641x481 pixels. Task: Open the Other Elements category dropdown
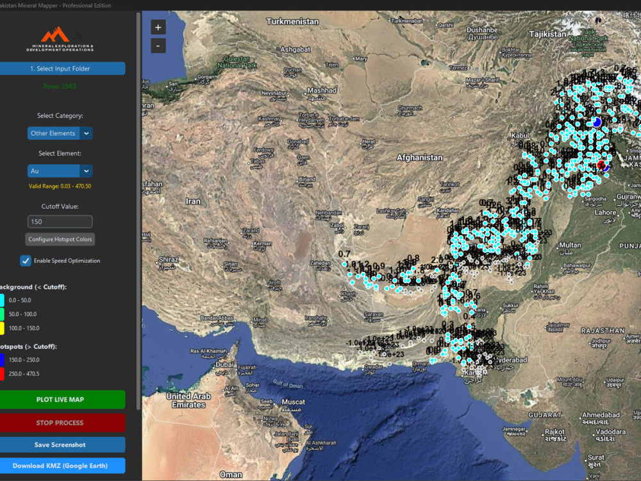(x=60, y=133)
